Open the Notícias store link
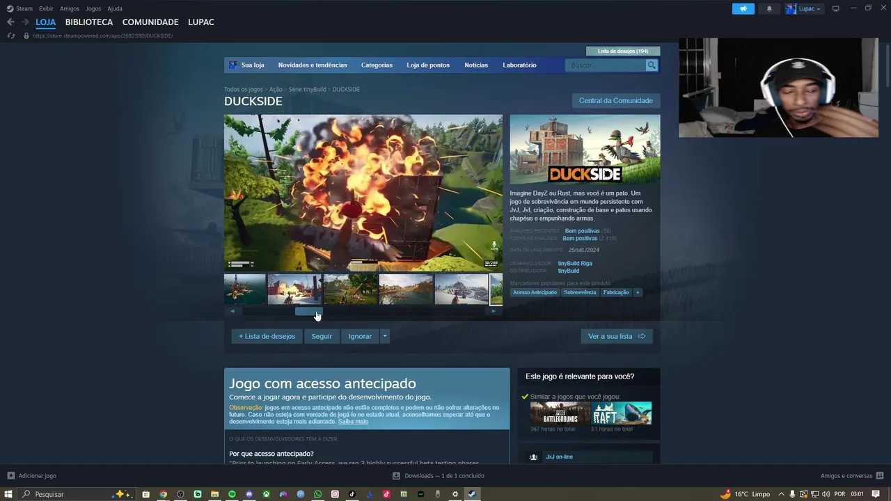891x501 pixels. [476, 65]
